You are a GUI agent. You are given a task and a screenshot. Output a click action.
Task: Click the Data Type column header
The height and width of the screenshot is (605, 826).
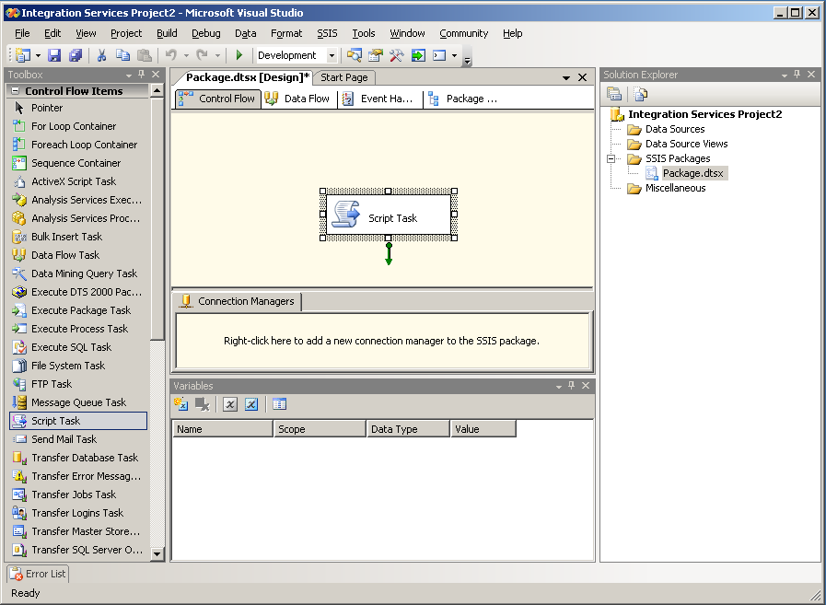(x=408, y=429)
